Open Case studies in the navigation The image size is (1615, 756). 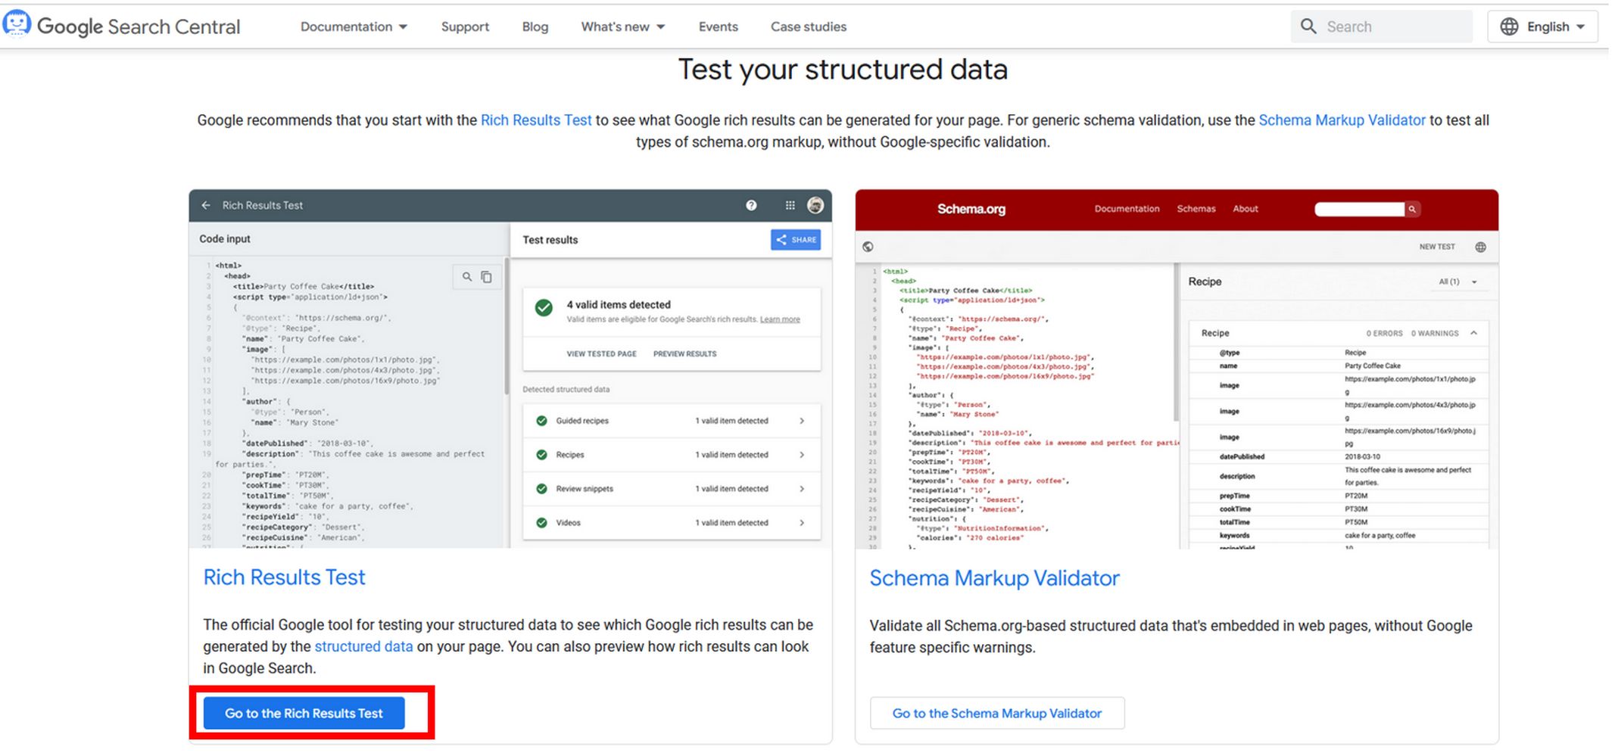[808, 26]
